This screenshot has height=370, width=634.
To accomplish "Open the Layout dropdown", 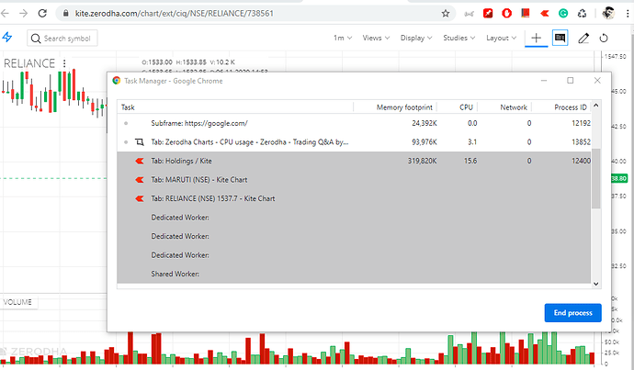I will coord(501,39).
